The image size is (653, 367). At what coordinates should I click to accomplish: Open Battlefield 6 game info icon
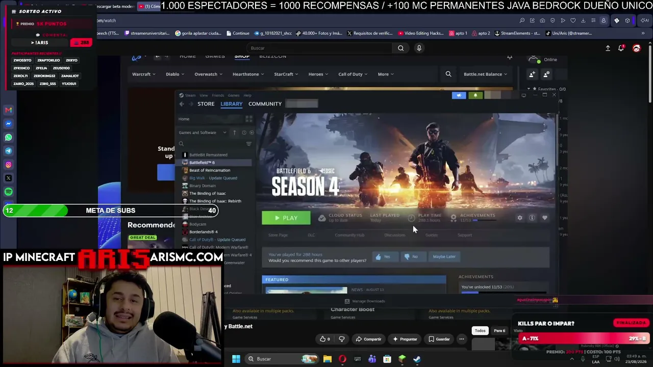coord(532,218)
